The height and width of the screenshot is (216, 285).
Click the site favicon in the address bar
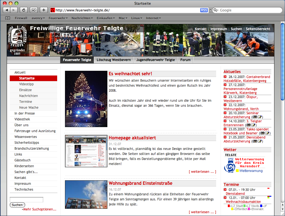click(52, 10)
